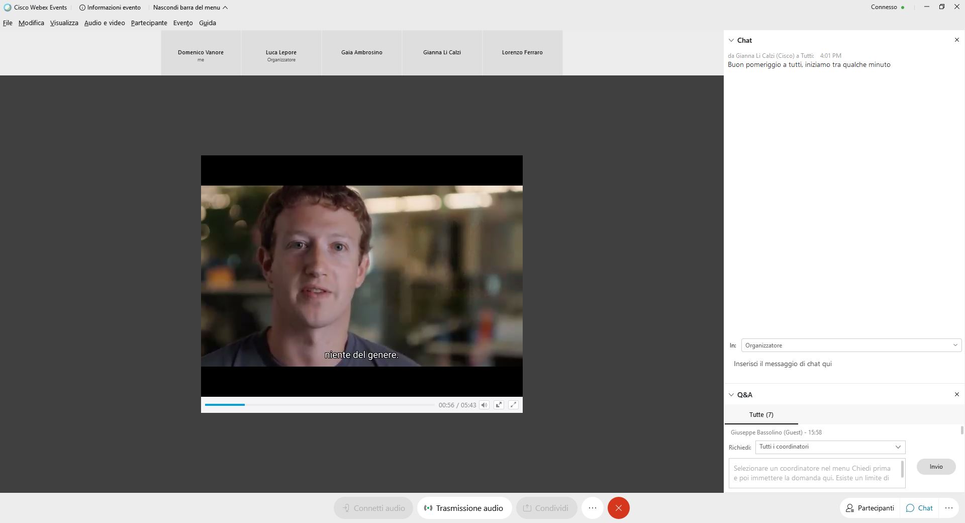The image size is (965, 523).
Task: Click Nascondi barra del menu
Action: click(x=190, y=8)
